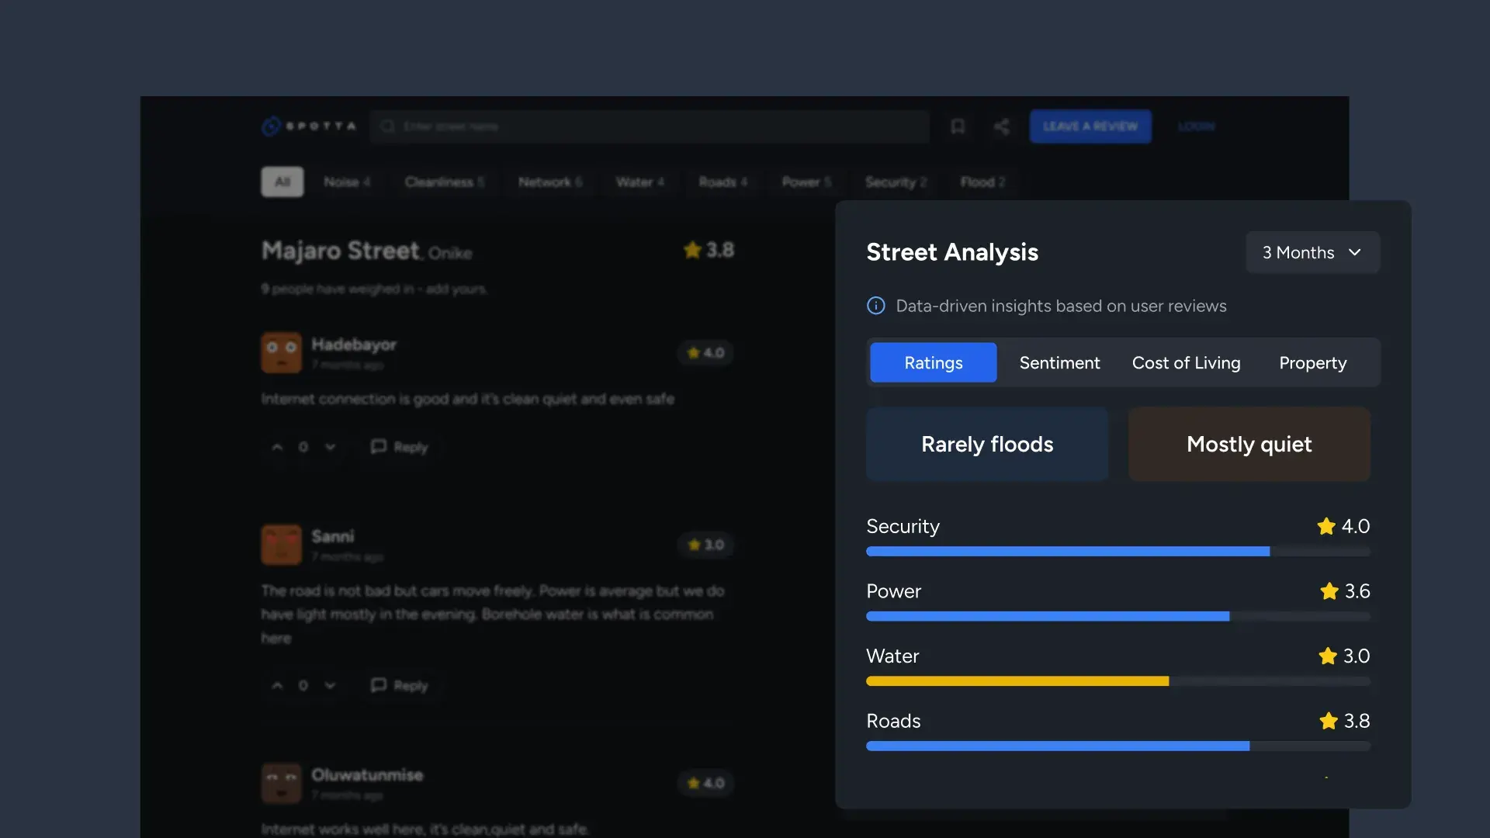The height and width of the screenshot is (838, 1490).
Task: Click the share icon next to the bookmark
Action: point(1001,126)
